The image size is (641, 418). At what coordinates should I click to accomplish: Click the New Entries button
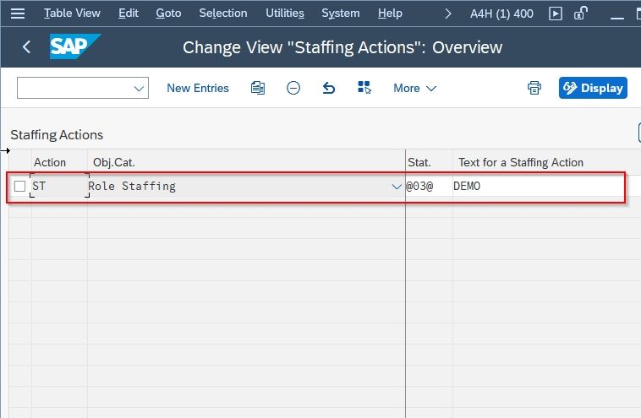pos(198,88)
